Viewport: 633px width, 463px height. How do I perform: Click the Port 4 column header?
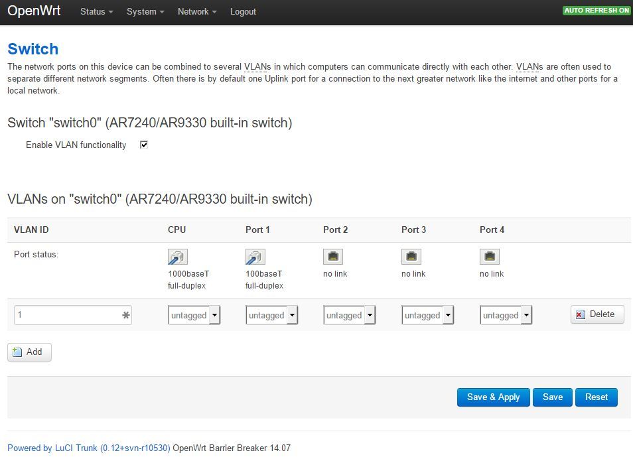tap(492, 230)
